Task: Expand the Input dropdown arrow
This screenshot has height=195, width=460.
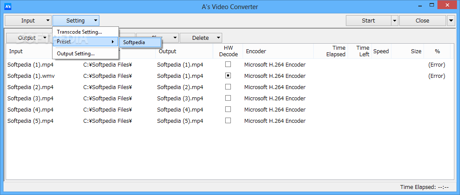Action: (48, 21)
